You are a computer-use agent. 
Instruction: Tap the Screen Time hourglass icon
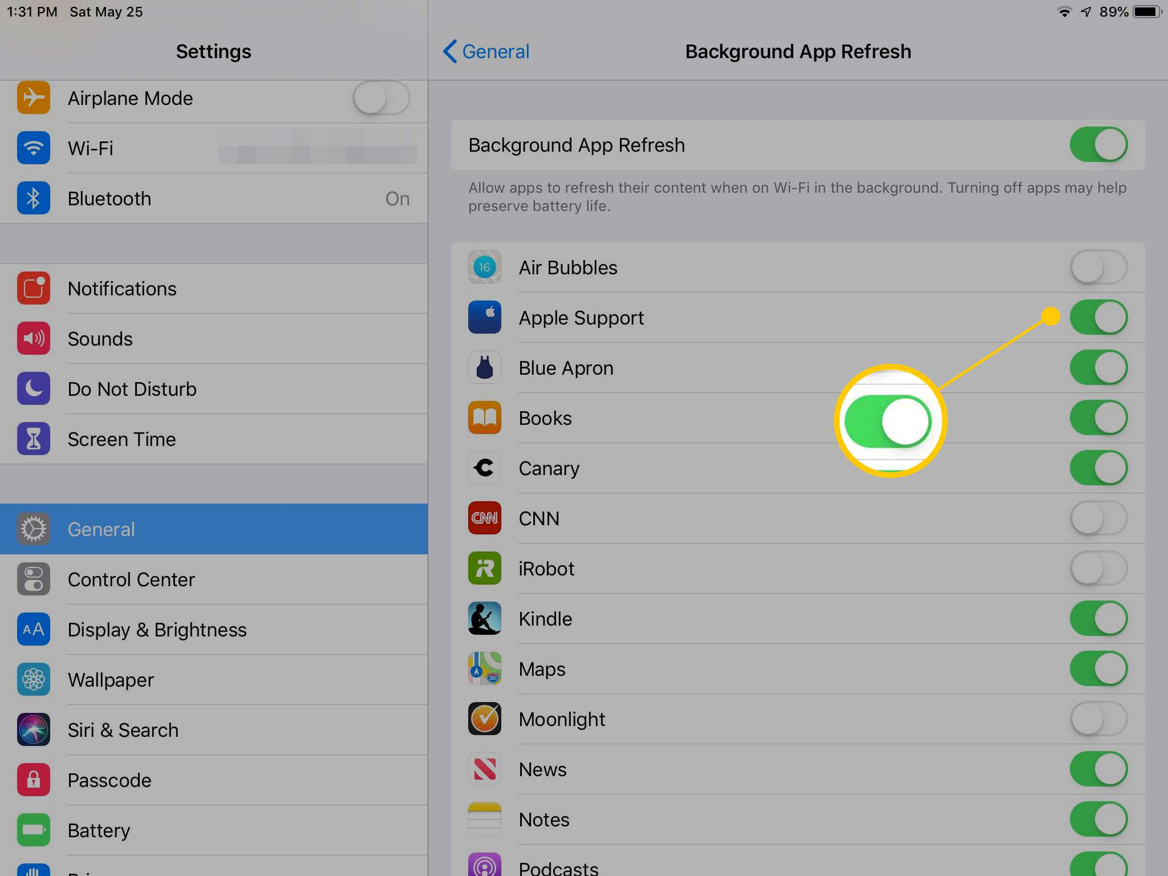[34, 439]
